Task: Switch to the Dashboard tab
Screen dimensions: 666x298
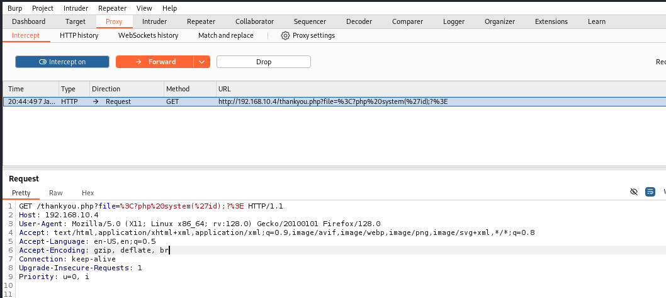Action: [x=28, y=21]
